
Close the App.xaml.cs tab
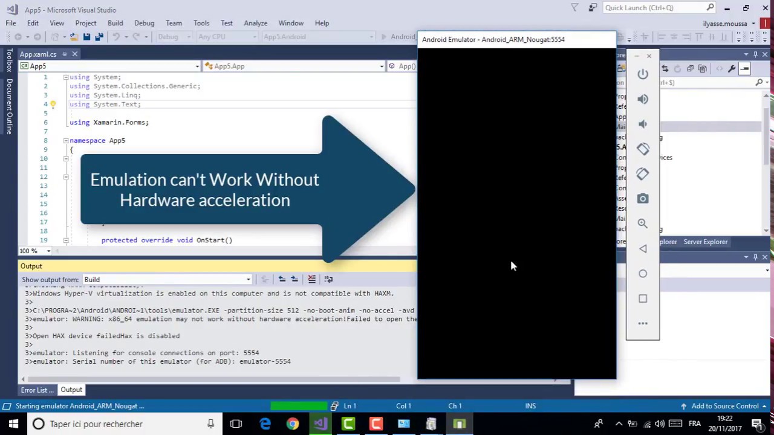(74, 54)
